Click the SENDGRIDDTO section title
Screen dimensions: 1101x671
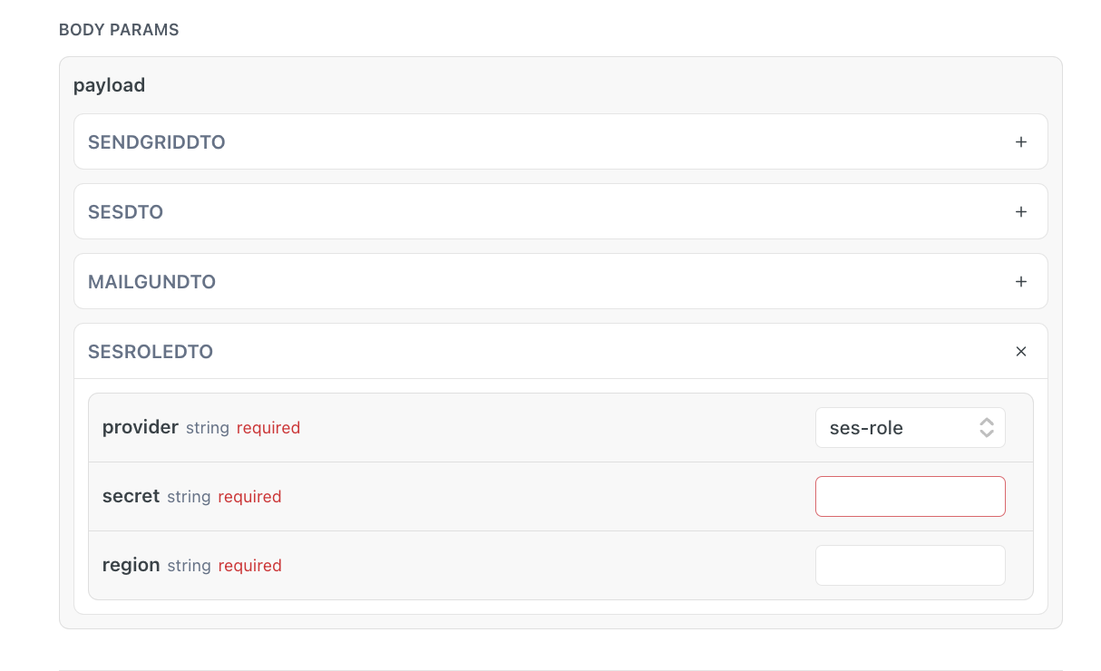[157, 142]
